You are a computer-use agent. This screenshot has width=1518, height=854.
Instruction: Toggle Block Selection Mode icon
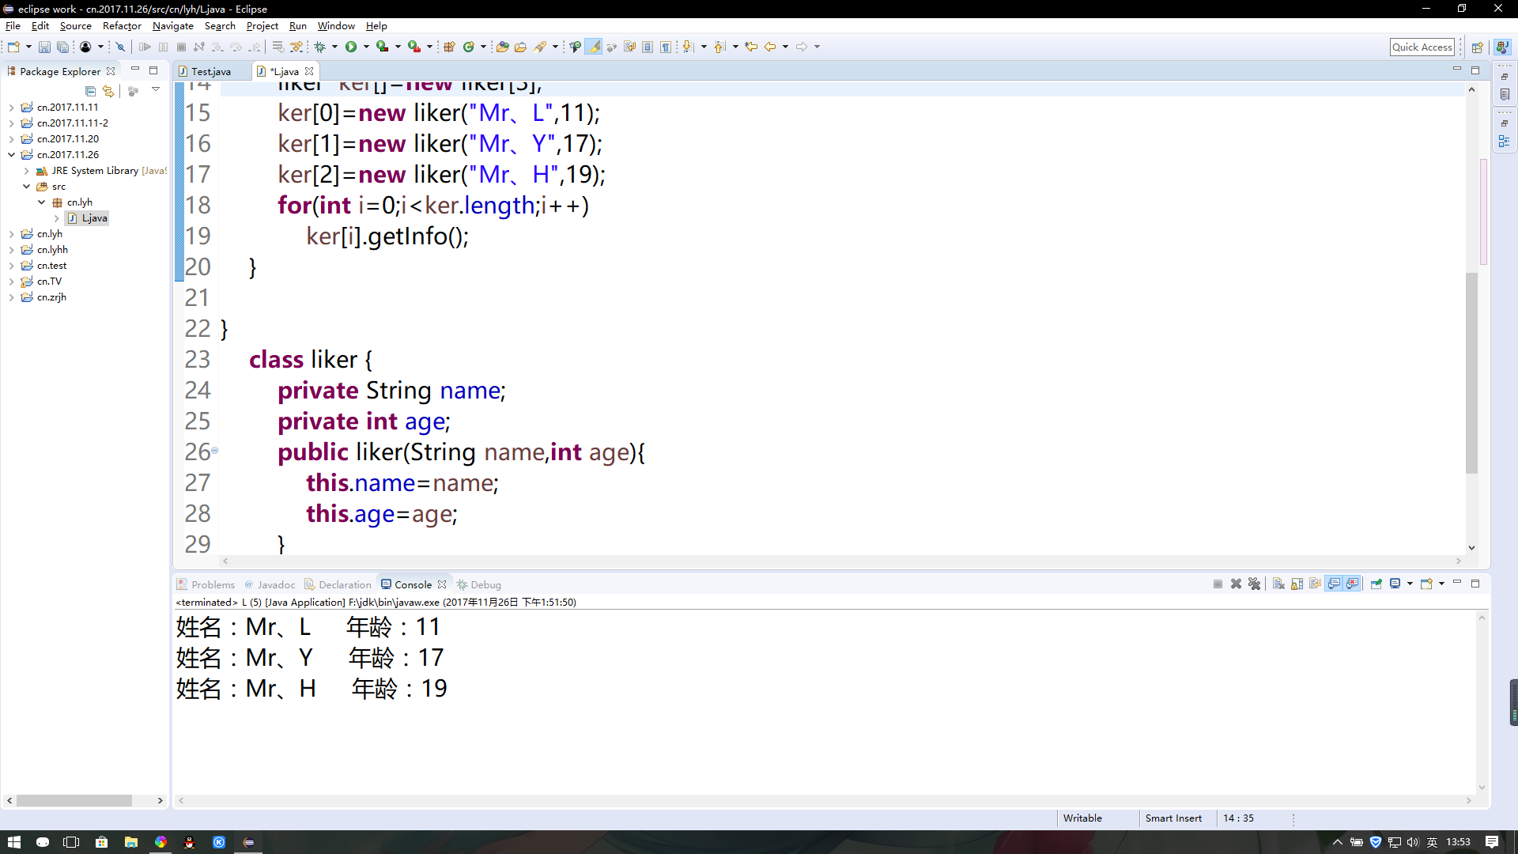pyautogui.click(x=648, y=47)
